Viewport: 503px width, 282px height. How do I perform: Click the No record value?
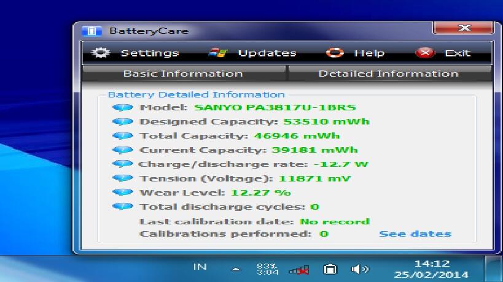[335, 221]
